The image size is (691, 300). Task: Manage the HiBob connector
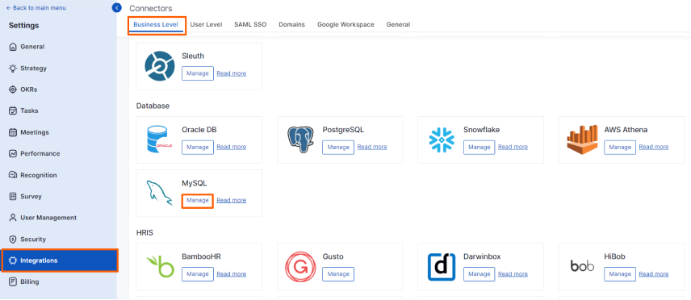[620, 274]
